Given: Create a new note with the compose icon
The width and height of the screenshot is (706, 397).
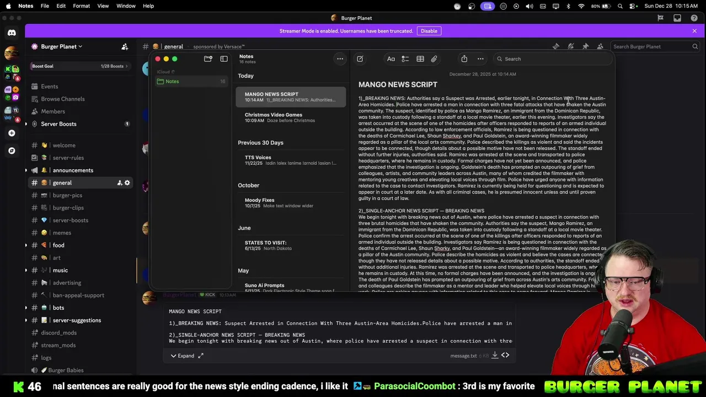Looking at the screenshot, I should [x=360, y=59].
